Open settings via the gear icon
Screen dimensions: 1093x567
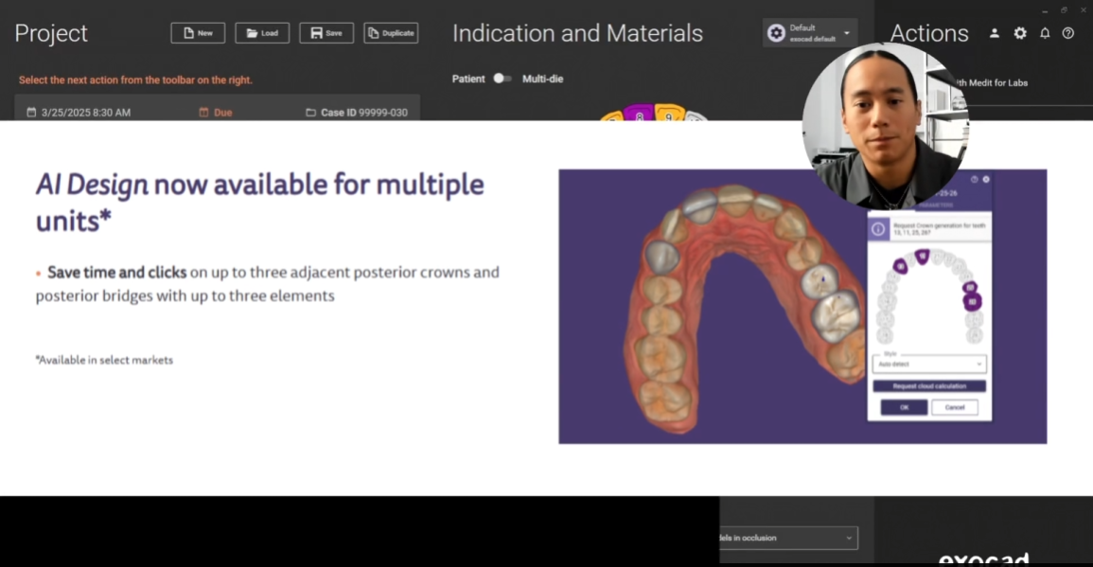1020,33
